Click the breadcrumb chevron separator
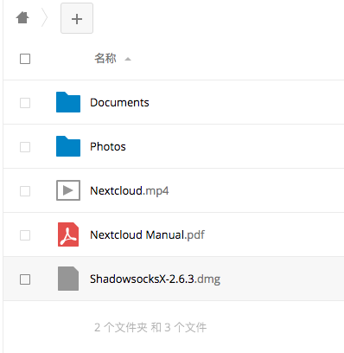Screen dimensions: 344x353 click(x=44, y=18)
